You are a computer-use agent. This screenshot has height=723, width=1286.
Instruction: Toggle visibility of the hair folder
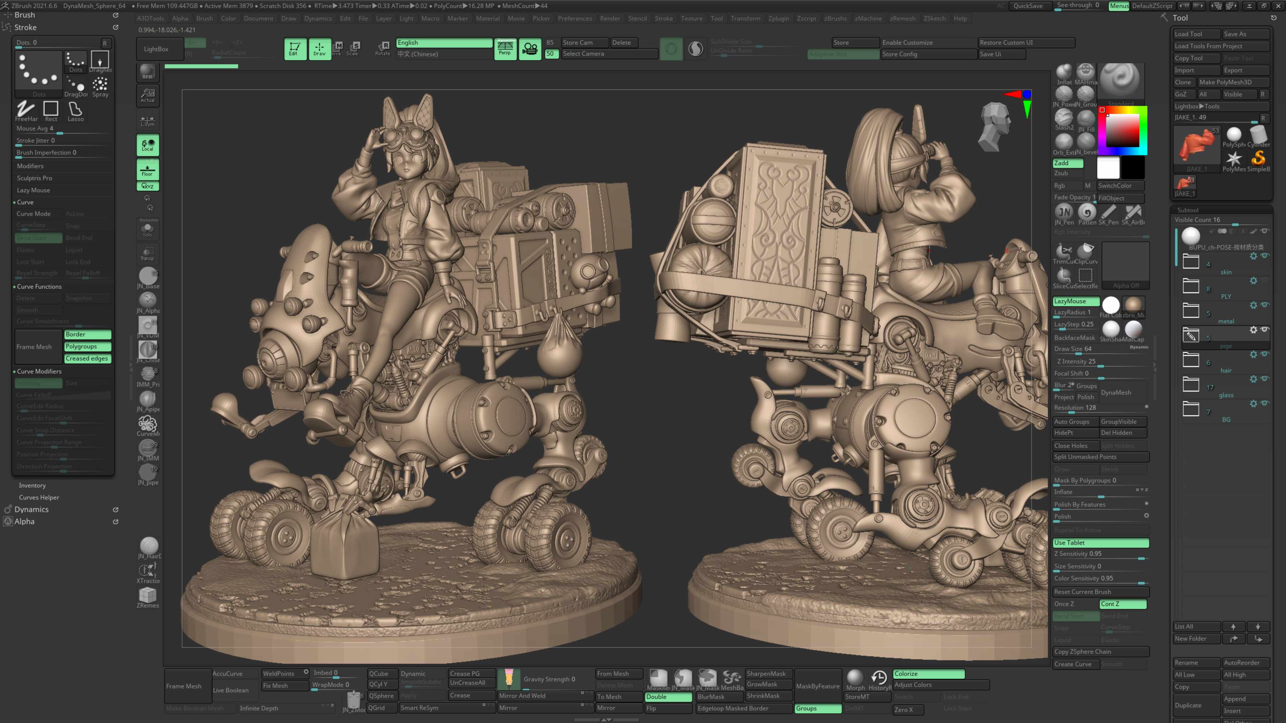tap(1265, 354)
